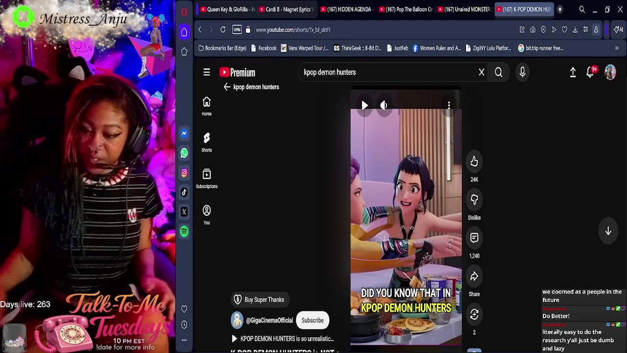Open a new browser tab with plus

[x=560, y=9]
